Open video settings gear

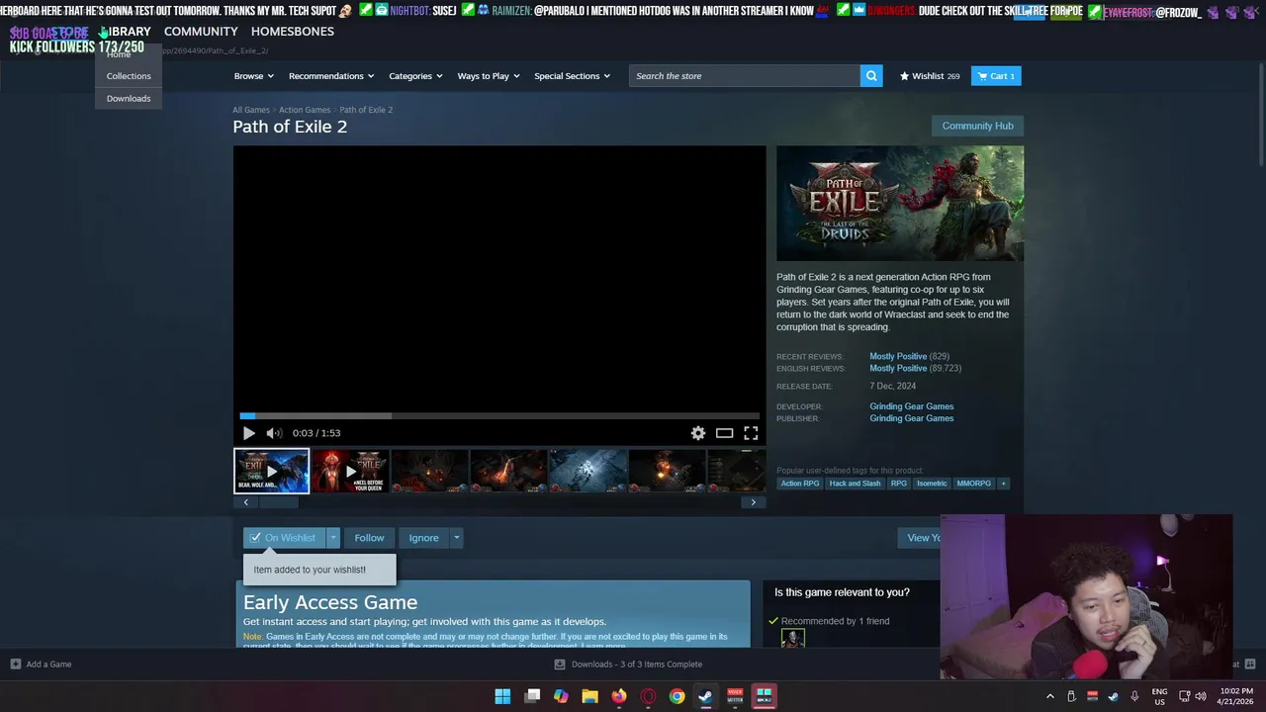698,433
